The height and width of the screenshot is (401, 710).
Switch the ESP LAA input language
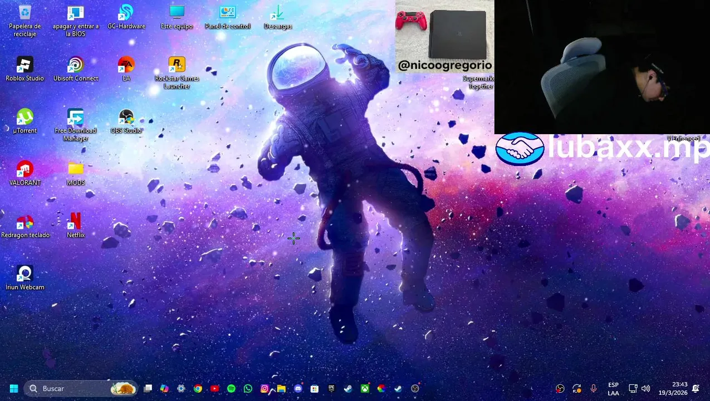click(613, 389)
